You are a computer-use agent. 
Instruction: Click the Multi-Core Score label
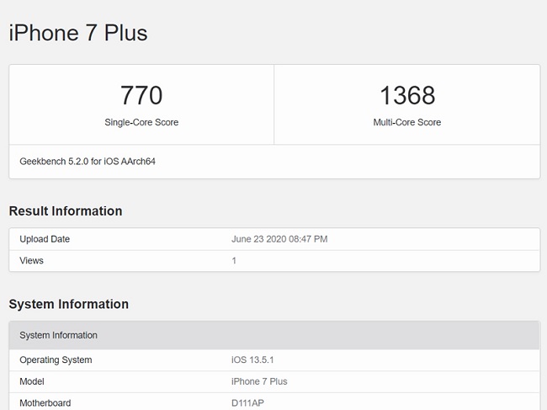407,122
